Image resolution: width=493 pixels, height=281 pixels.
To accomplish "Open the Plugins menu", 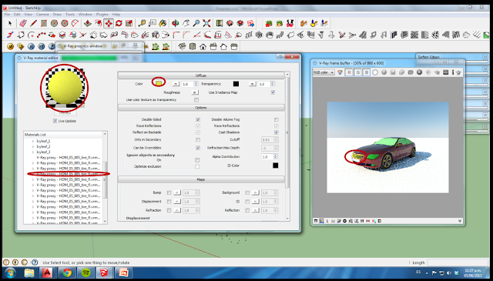I will click(x=102, y=14).
